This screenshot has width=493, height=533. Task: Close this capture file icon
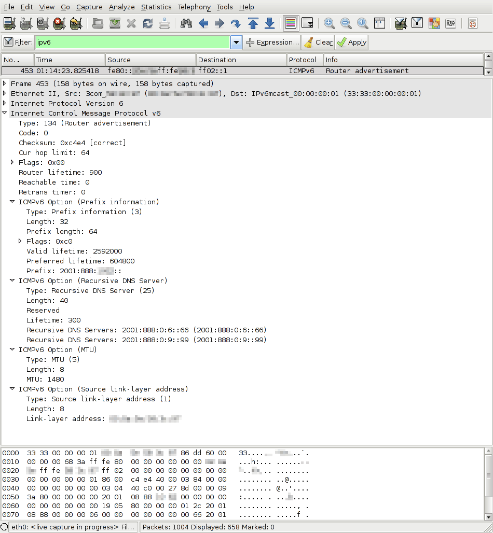[131, 23]
